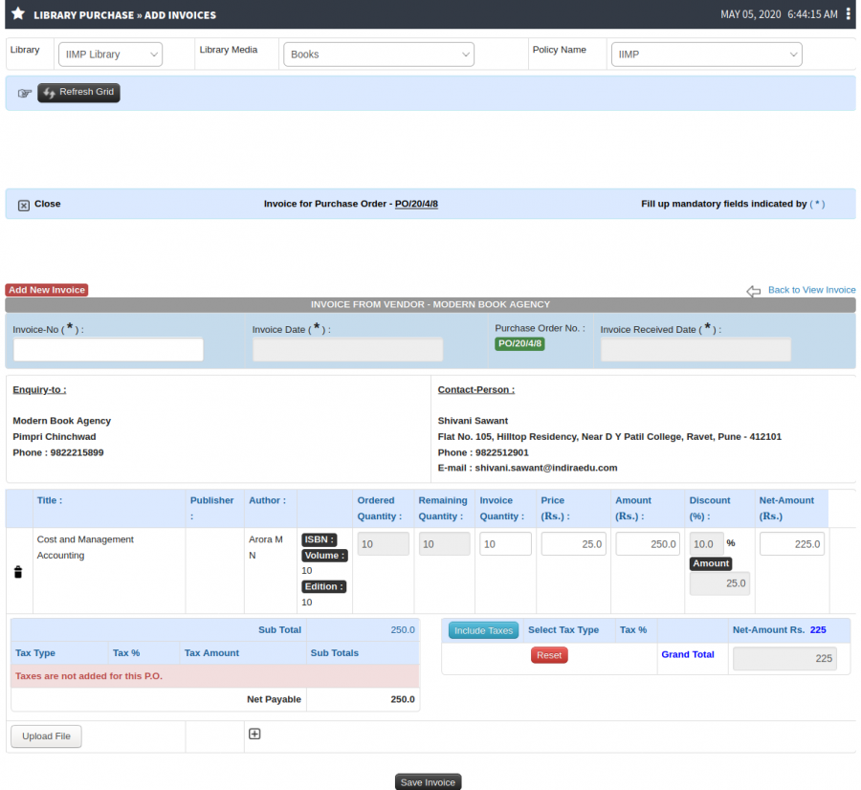Click the Upload File button
The height and width of the screenshot is (790, 861).
[46, 736]
